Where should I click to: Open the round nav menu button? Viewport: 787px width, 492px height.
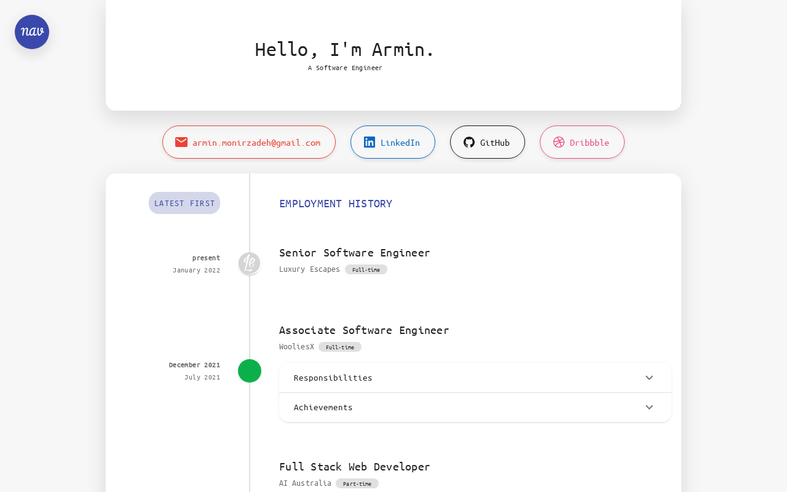tap(32, 32)
